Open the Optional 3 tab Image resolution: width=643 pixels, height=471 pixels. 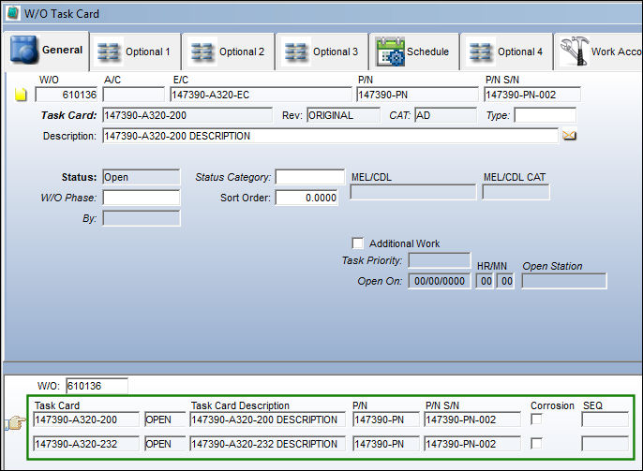(x=322, y=52)
